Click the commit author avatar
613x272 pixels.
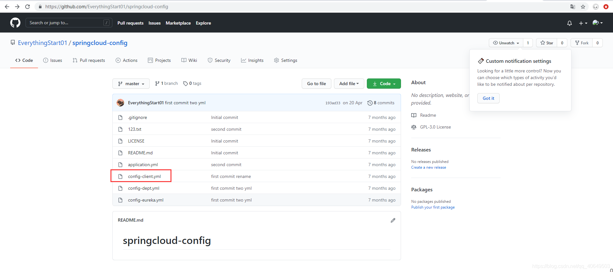click(120, 103)
